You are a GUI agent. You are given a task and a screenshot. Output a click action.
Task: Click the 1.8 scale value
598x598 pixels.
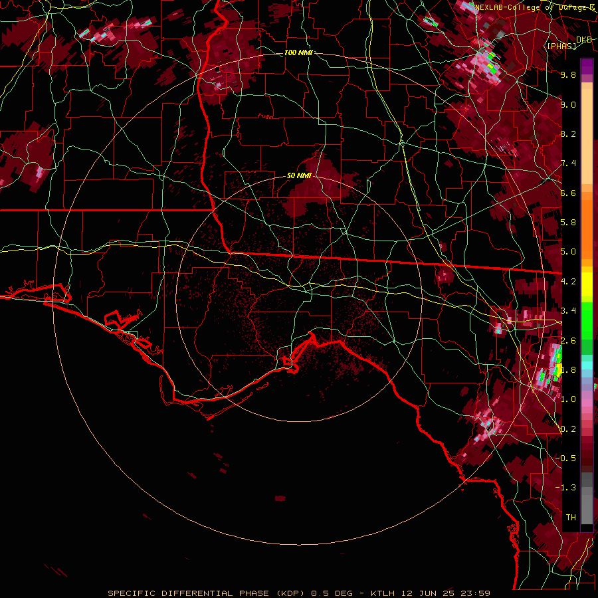[x=568, y=370]
